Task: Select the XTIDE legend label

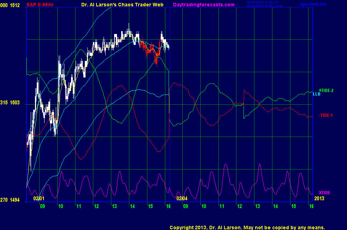Action: (324, 192)
